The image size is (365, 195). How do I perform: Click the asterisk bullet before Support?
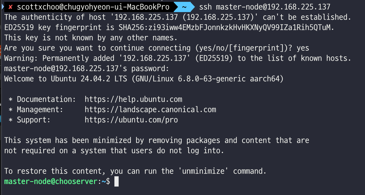coord(11,120)
